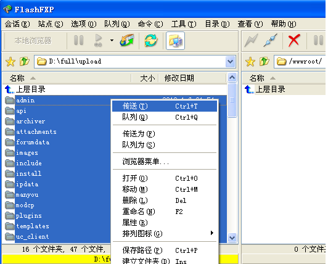Open the dropdown arrow beside the play icon

coord(112,41)
